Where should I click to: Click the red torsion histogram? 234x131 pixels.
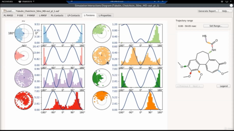pyautogui.click(x=63, y=100)
